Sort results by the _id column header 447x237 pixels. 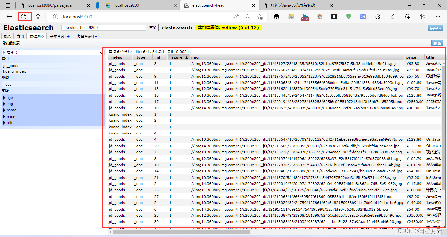coord(160,57)
